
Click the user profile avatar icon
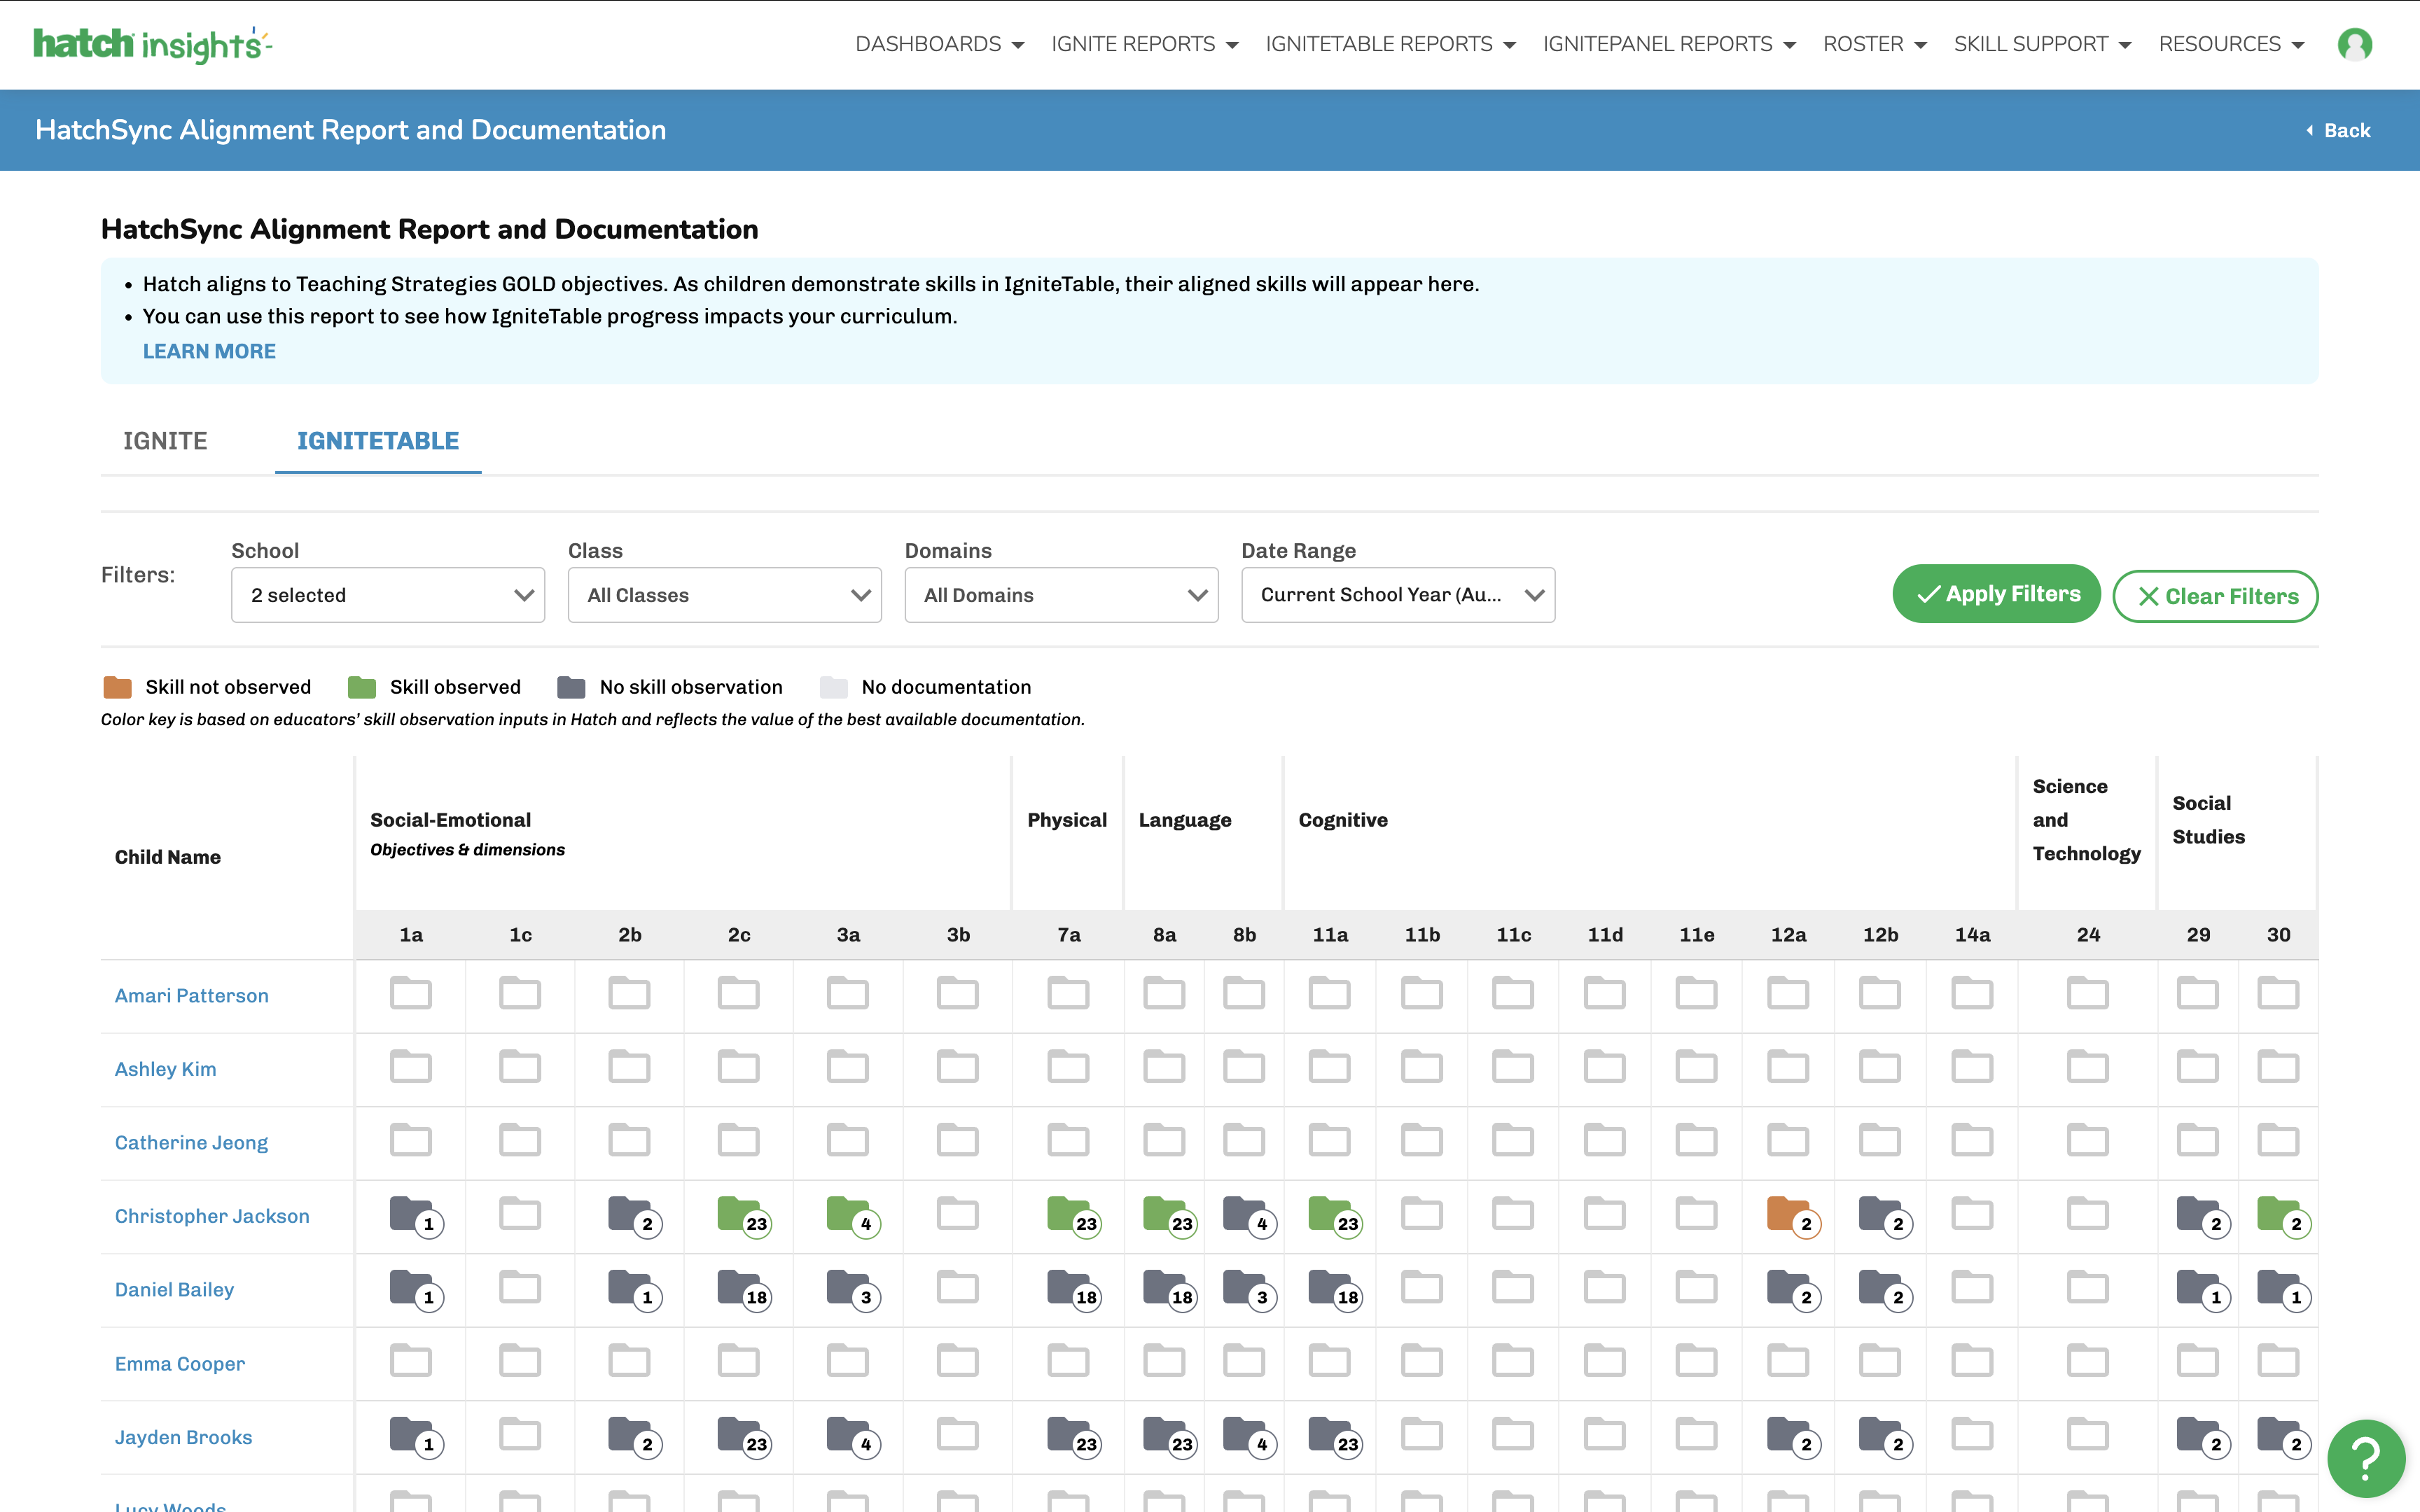pos(2354,44)
